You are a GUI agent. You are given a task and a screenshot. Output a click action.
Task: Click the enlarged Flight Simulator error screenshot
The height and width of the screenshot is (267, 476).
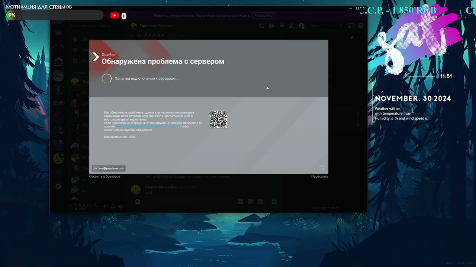click(209, 107)
